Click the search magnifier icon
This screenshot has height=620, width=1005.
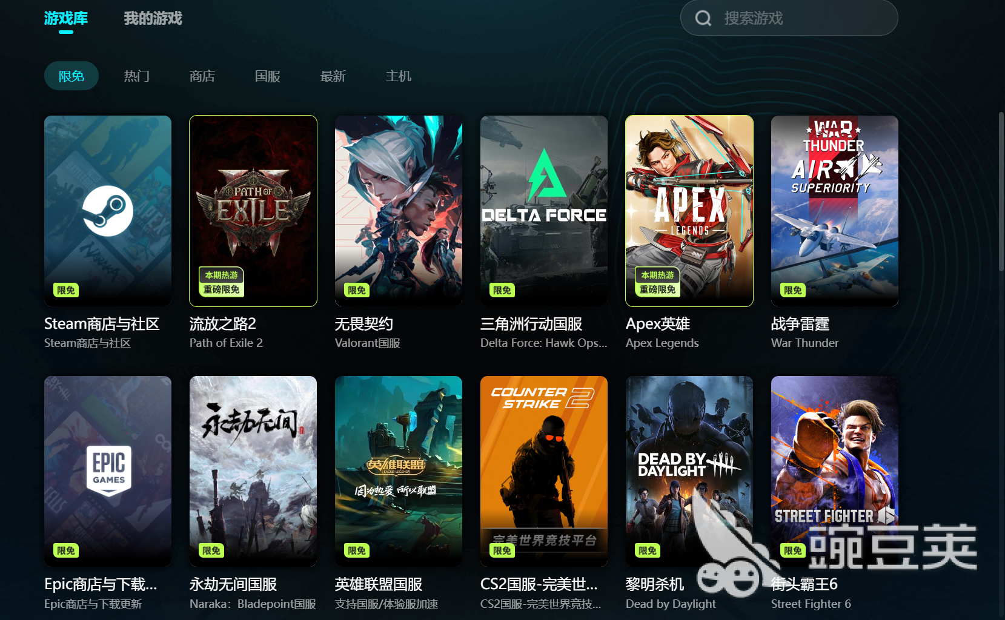pos(703,18)
